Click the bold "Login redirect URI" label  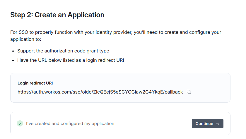[x=35, y=83]
